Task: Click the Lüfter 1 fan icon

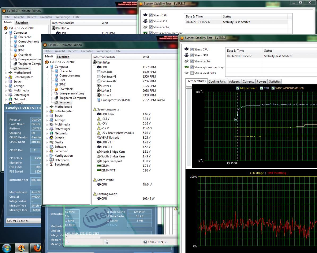Action: (99, 86)
